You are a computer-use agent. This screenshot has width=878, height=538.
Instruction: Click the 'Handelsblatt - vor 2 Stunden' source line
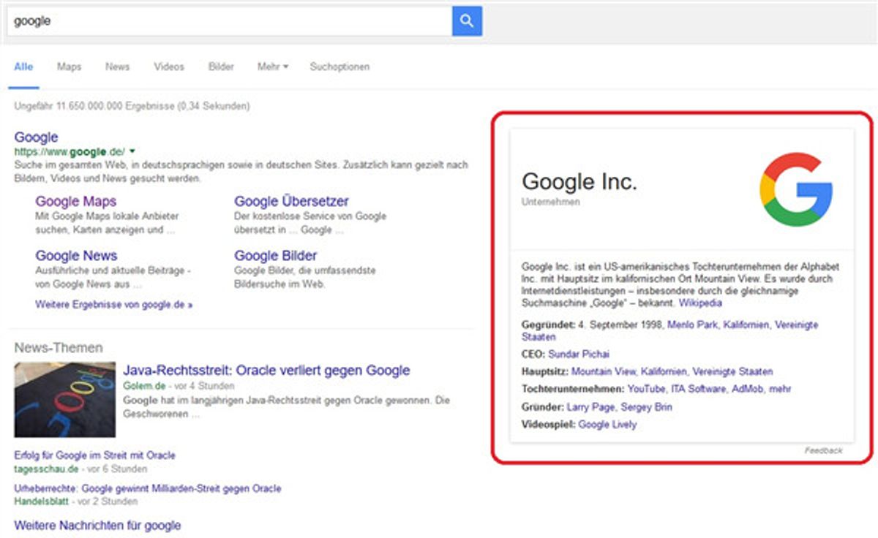pyautogui.click(x=76, y=501)
